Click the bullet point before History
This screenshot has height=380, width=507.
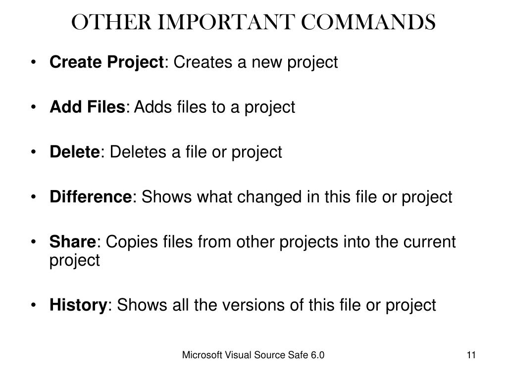pyautogui.click(x=33, y=305)
